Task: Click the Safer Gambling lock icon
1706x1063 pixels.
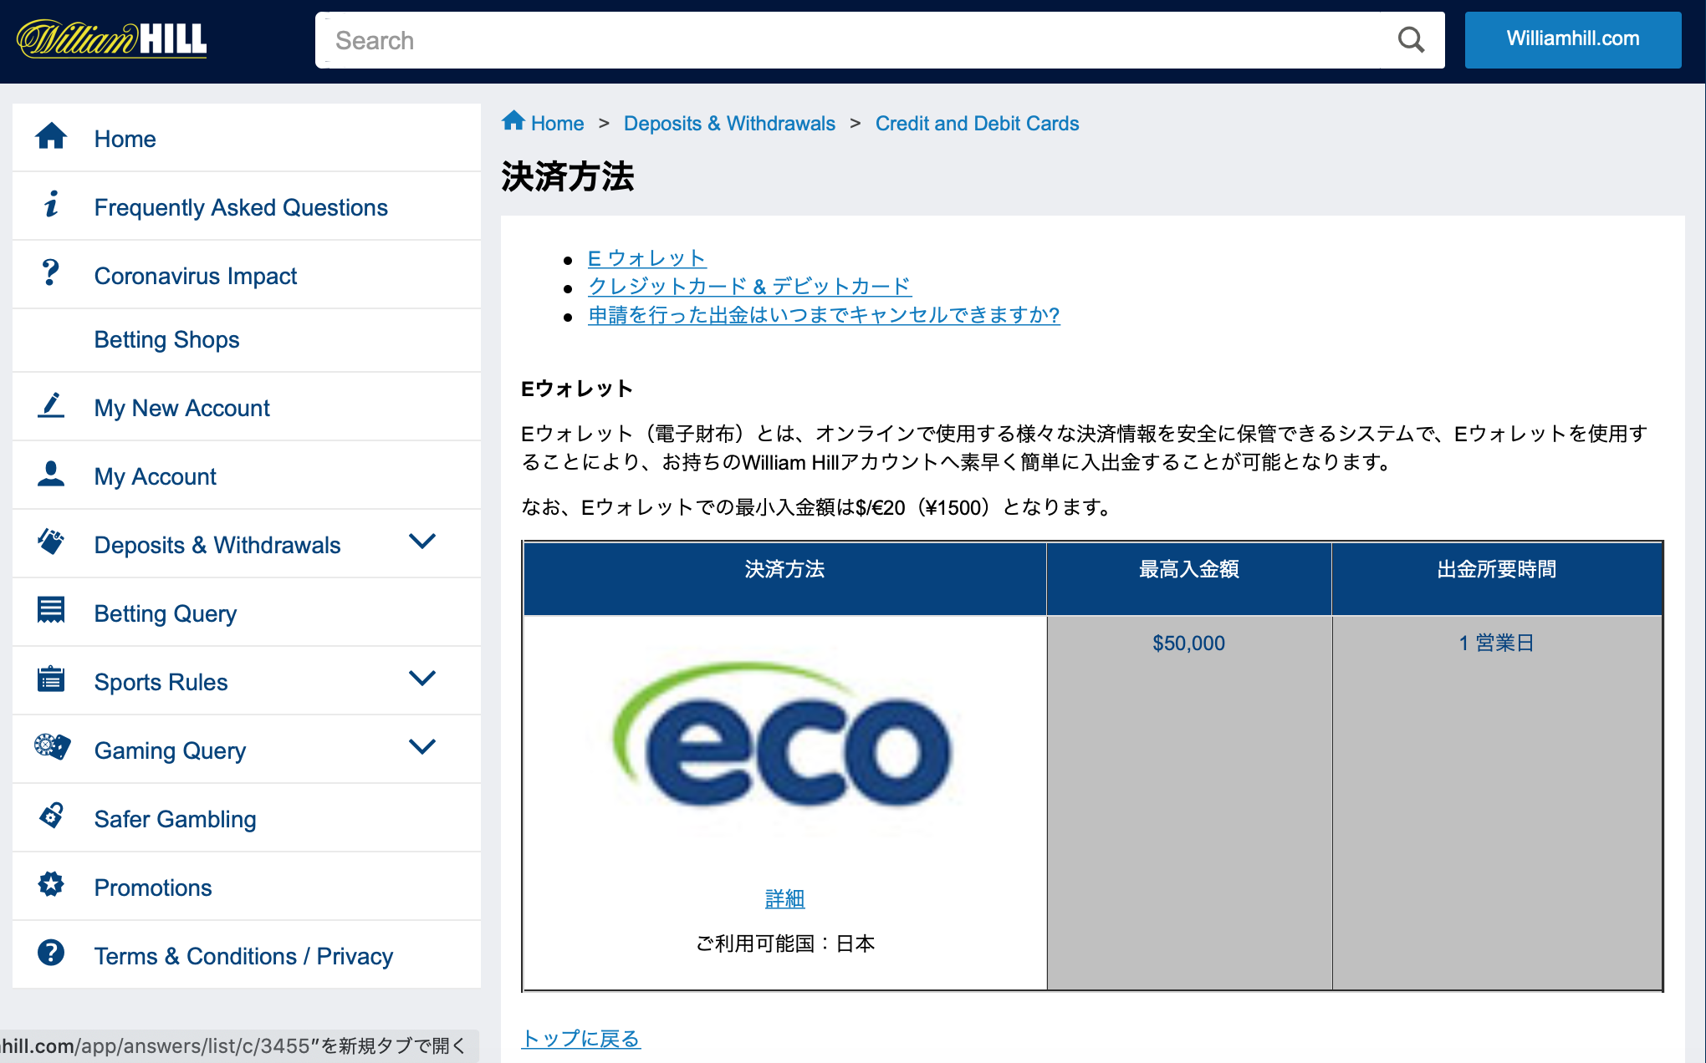Action: pyautogui.click(x=51, y=816)
